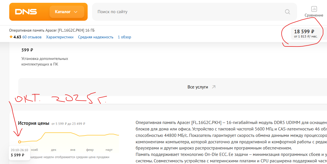This screenshot has width=327, height=164.
Task: Click the product title Оперативная память Apacer
Action: click(x=52, y=31)
